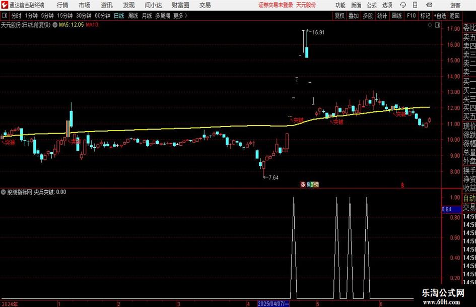Open the 公式 menu
The width and height of the screenshot is (476, 307).
coord(372,5)
